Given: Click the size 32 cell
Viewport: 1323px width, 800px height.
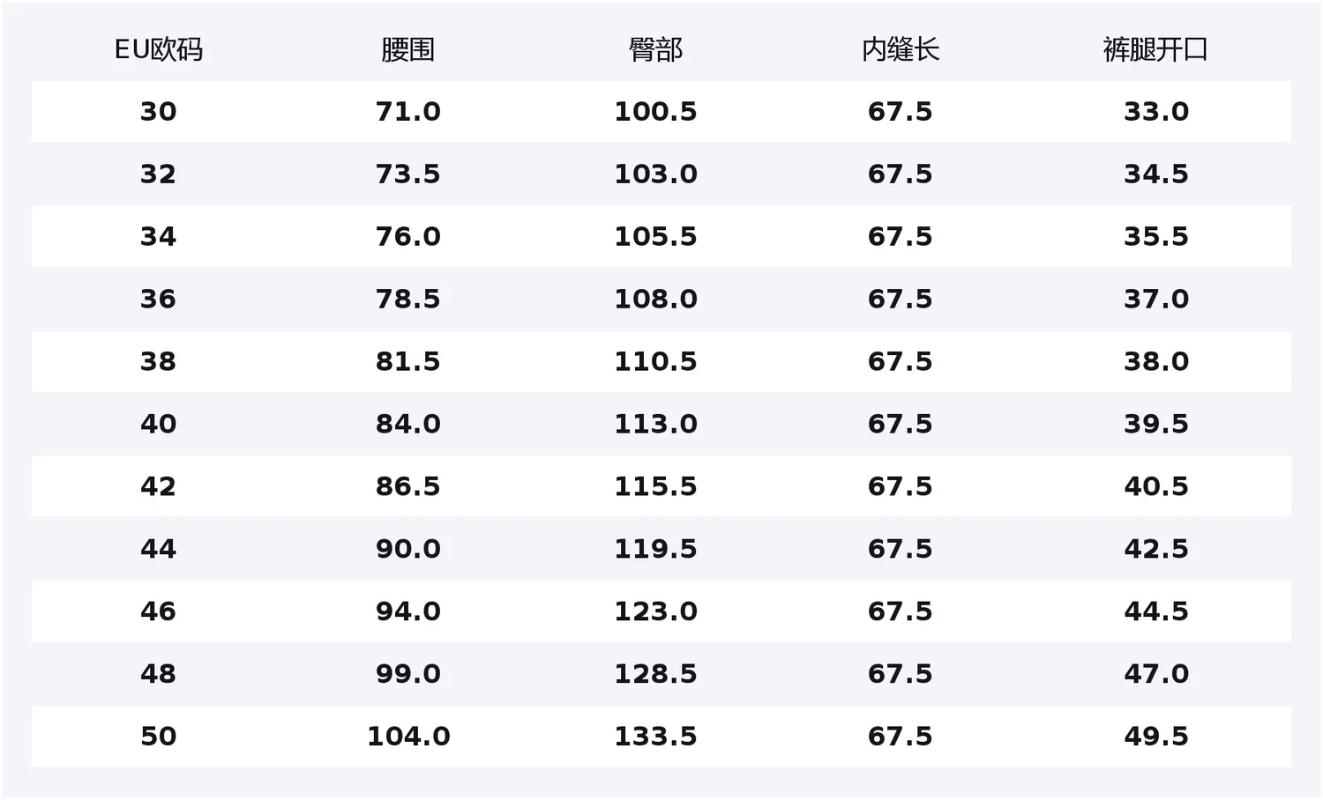Looking at the screenshot, I should click(159, 174).
